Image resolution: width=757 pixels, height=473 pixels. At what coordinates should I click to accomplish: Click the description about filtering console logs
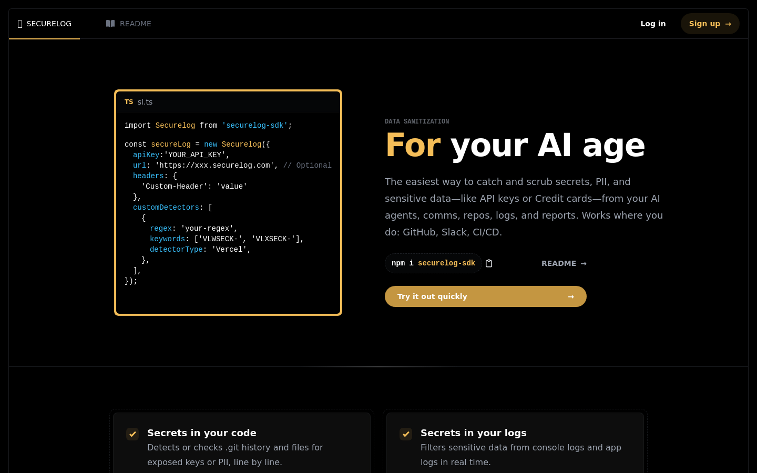click(x=521, y=455)
